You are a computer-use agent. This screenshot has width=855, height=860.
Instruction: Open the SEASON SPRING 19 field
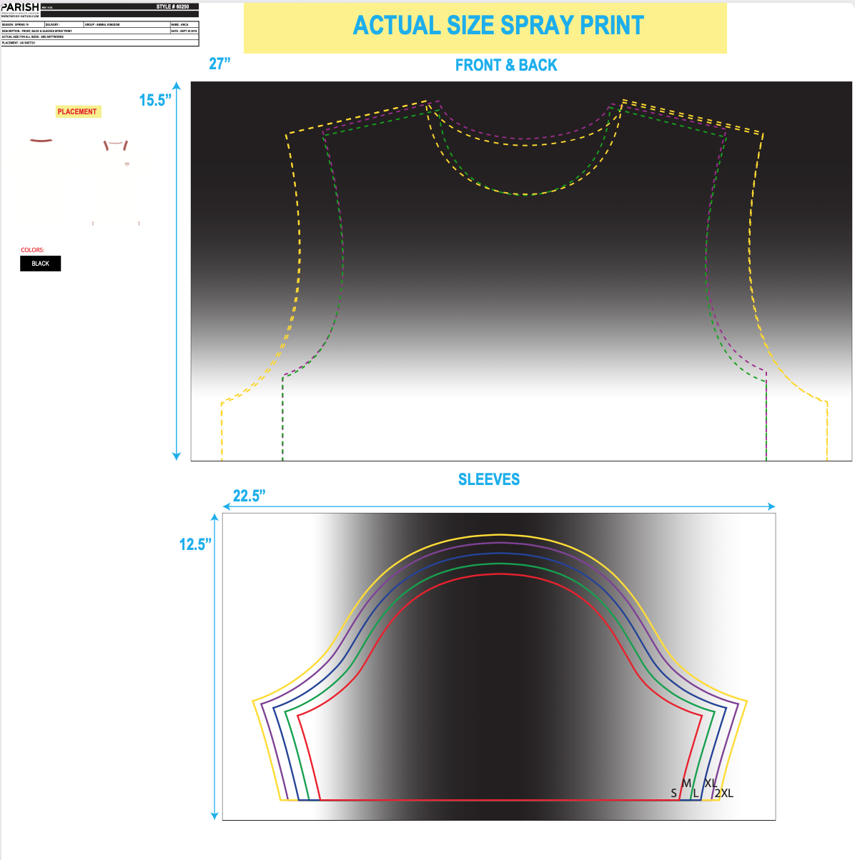21,24
